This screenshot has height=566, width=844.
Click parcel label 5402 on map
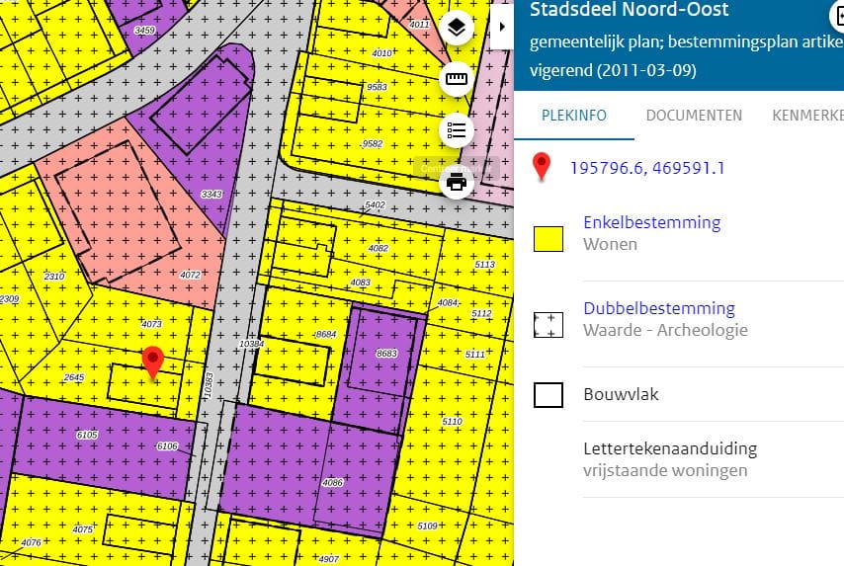pyautogui.click(x=375, y=204)
